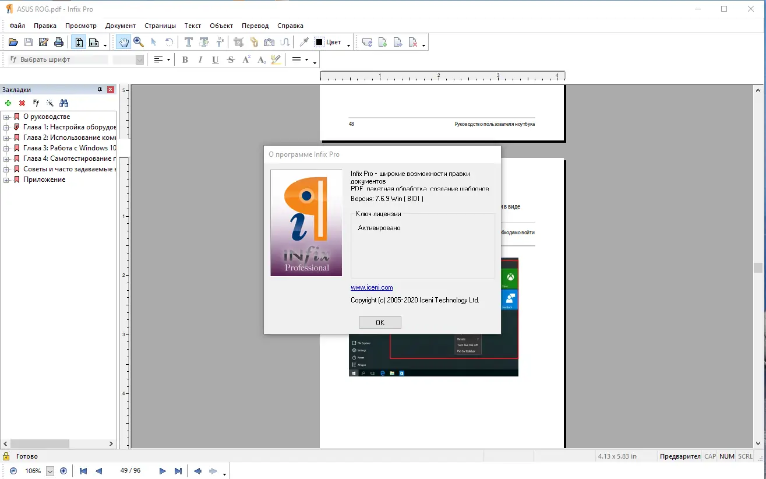Open the 'Документ' menu
The width and height of the screenshot is (766, 479).
click(121, 26)
